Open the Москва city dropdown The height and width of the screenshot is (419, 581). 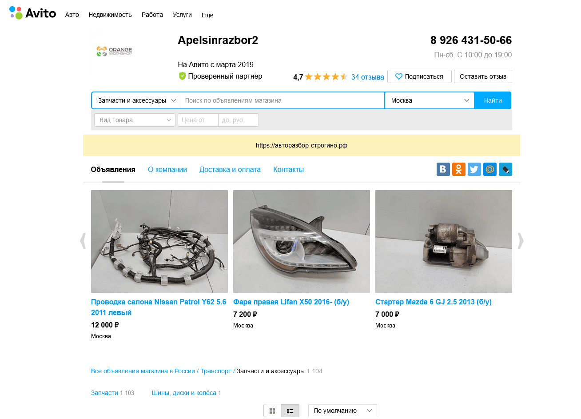430,100
